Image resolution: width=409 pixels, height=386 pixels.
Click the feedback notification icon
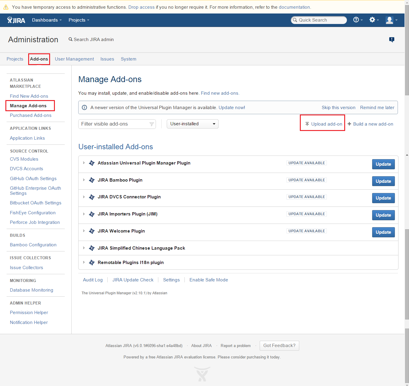[392, 40]
